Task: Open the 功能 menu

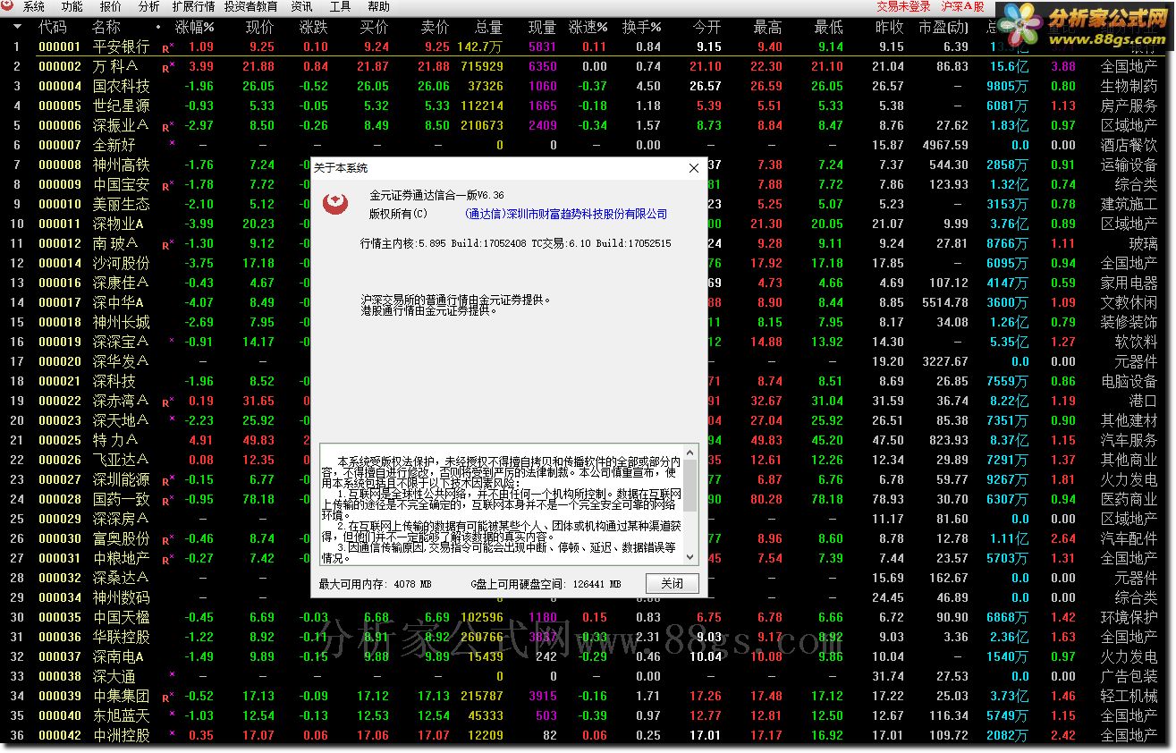Action: pyautogui.click(x=72, y=6)
